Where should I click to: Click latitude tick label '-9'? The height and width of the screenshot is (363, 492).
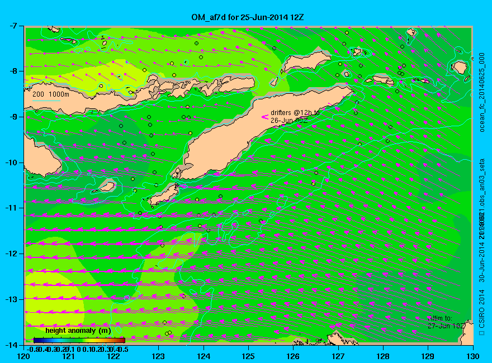point(12,117)
